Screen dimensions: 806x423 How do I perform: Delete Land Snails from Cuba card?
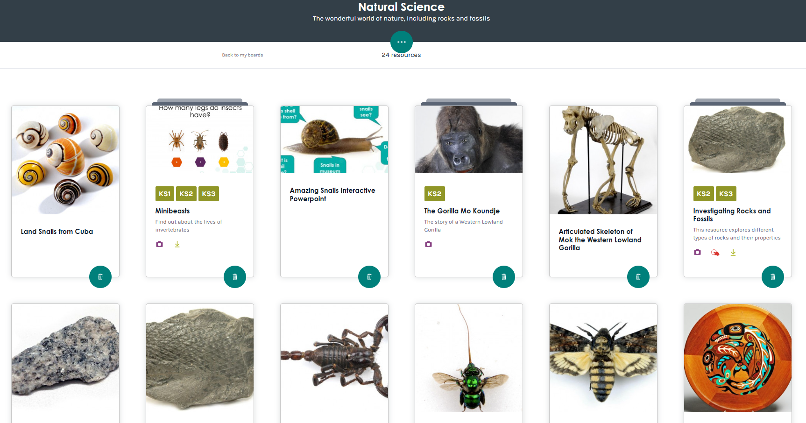coord(100,277)
